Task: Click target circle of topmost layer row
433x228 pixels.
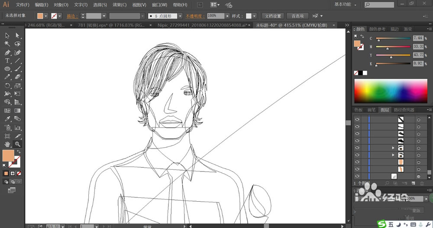Action: coord(419,120)
